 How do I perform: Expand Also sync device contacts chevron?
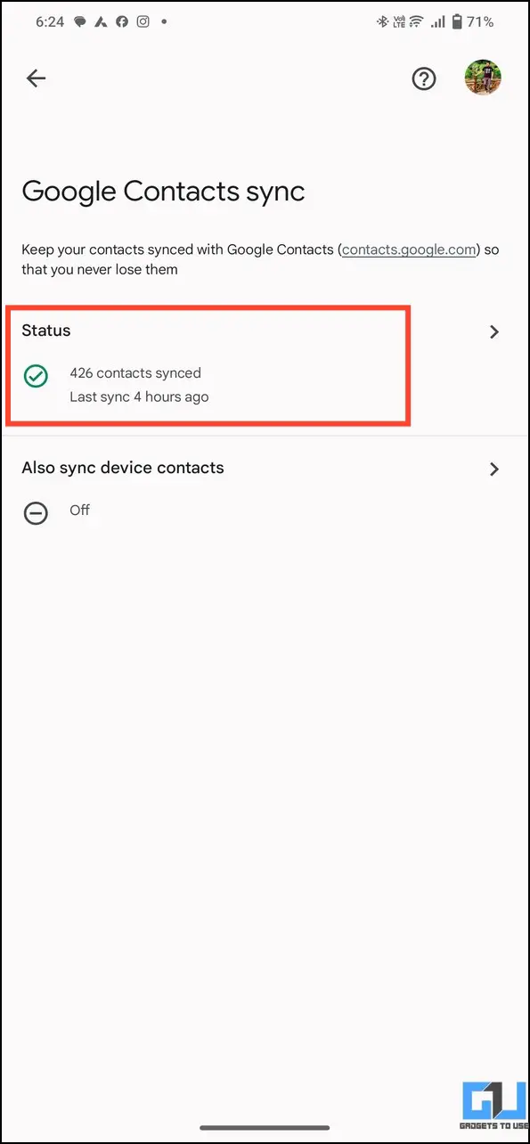(x=494, y=470)
